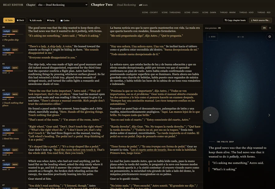Click cockpit tag on beat #6

pos(6,165)
